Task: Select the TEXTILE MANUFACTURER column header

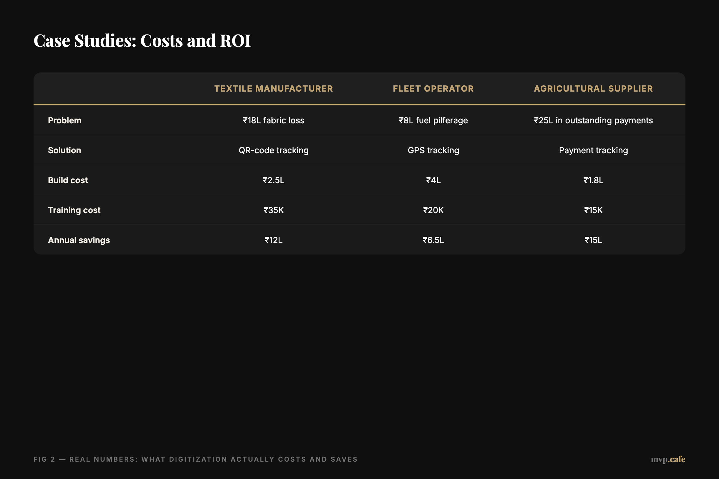Action: (x=274, y=89)
